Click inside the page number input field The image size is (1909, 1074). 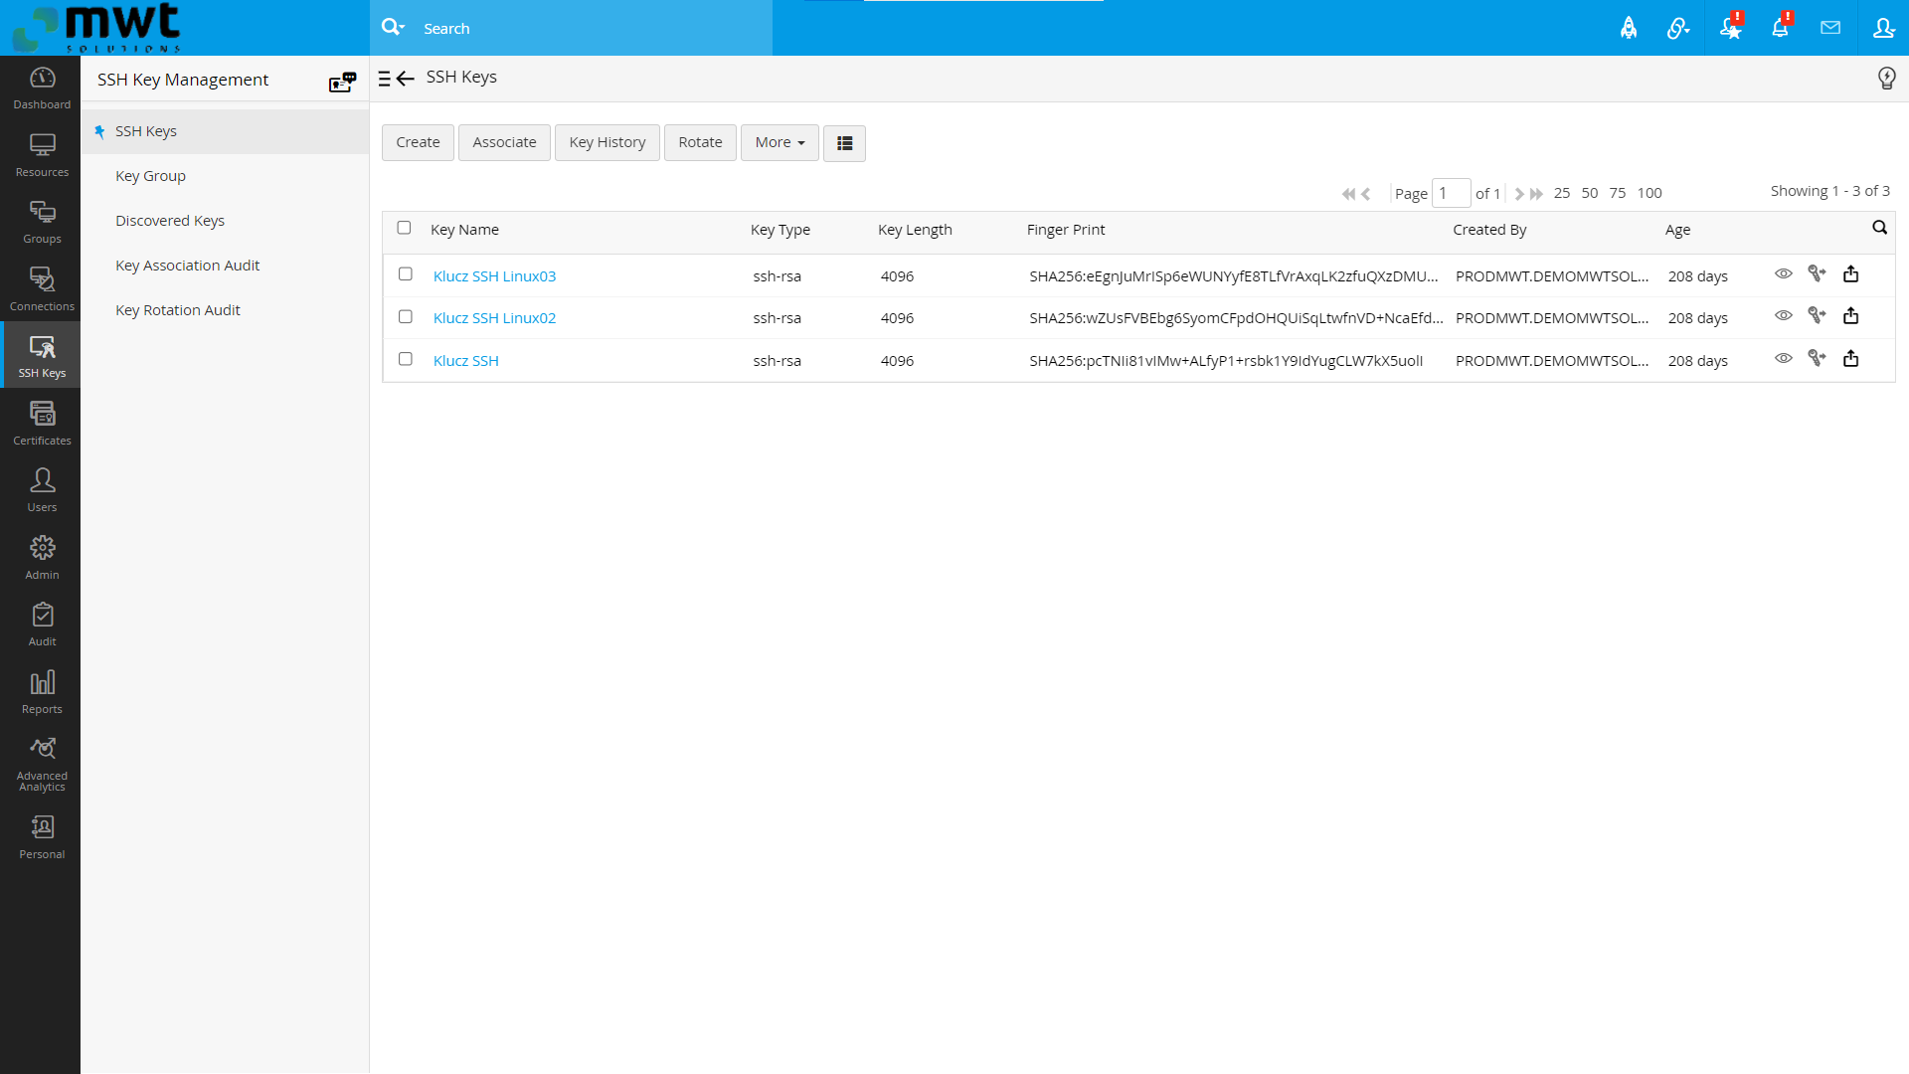[1451, 193]
